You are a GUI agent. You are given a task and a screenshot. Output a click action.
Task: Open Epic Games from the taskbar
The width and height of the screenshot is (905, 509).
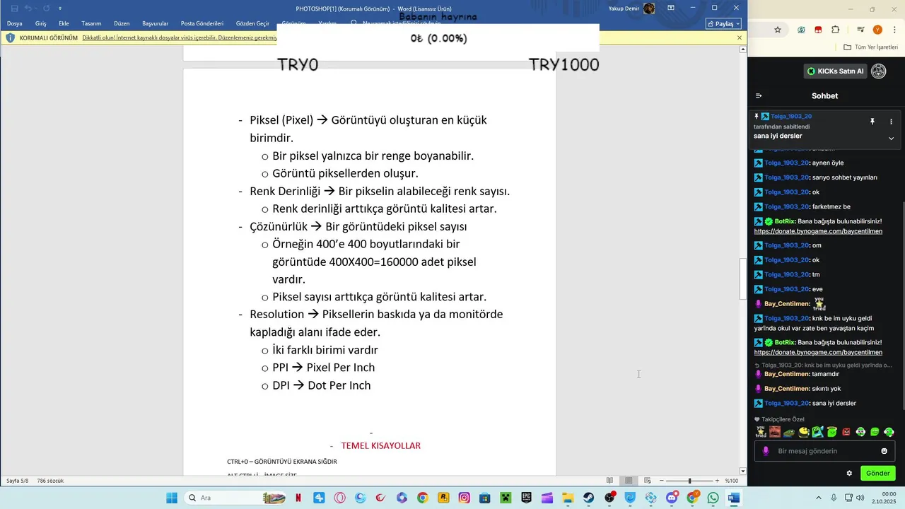tap(526, 498)
